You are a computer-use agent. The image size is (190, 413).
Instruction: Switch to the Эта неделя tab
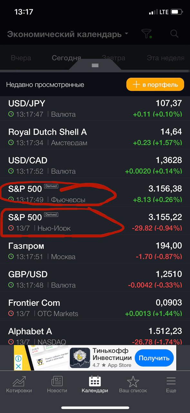point(166,58)
